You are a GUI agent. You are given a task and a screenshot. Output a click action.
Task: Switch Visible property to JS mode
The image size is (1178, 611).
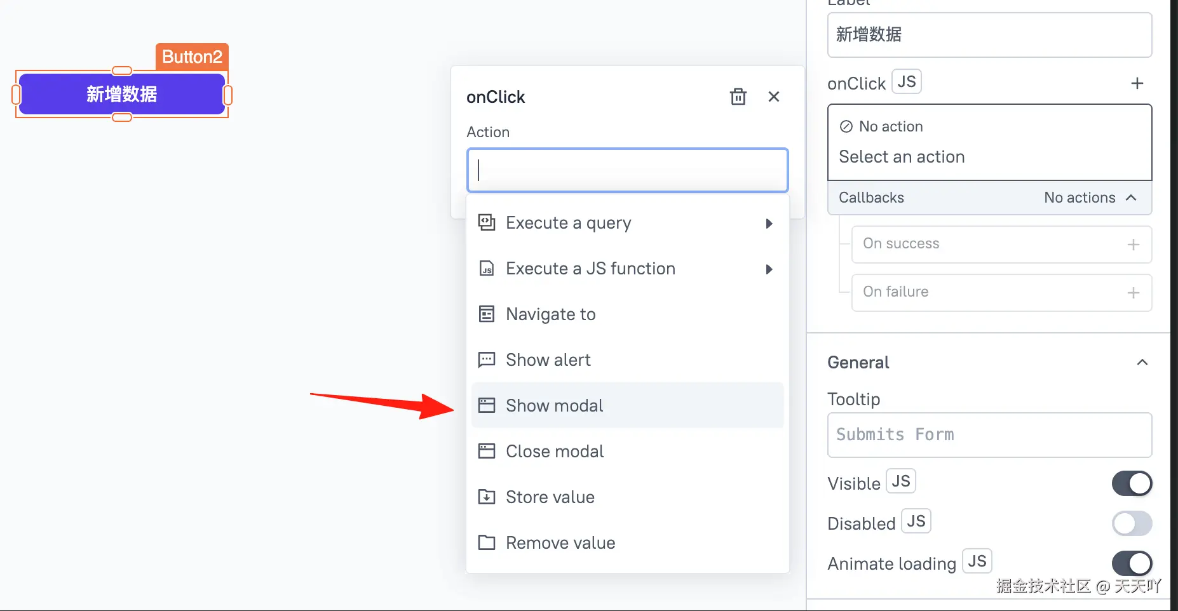coord(900,481)
